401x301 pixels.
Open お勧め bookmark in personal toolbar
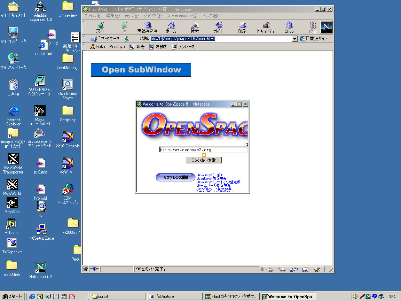click(x=158, y=47)
